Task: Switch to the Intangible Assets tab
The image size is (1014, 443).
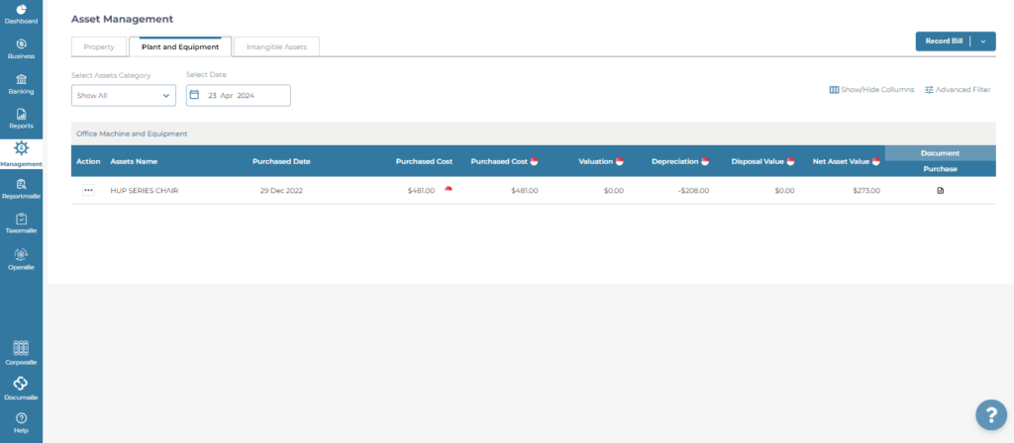Action: coord(276,46)
